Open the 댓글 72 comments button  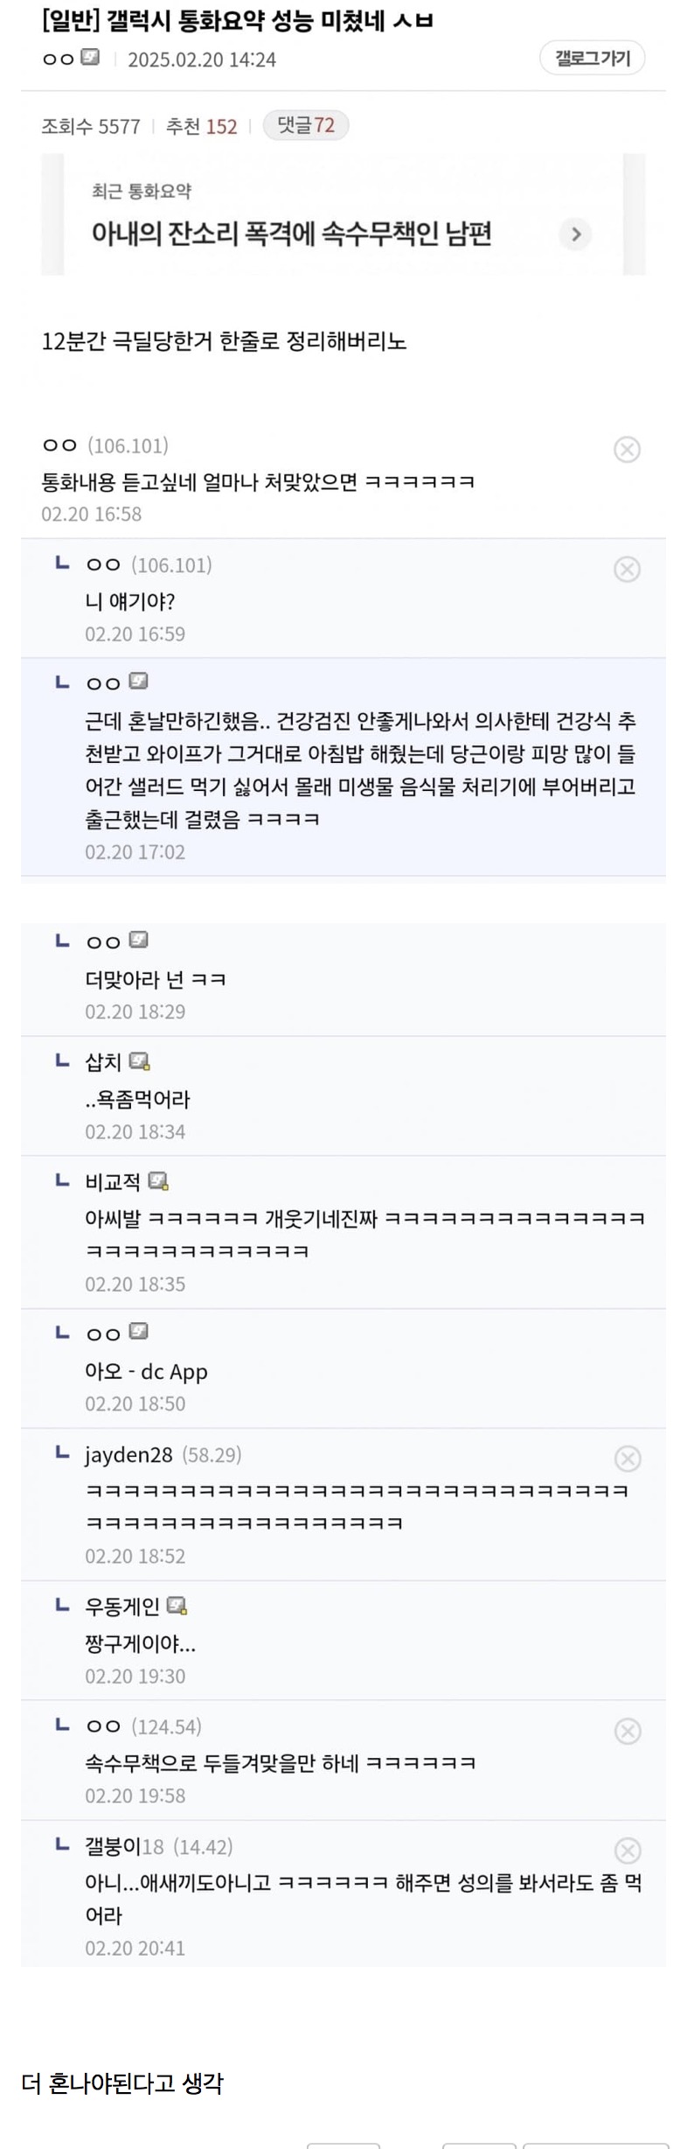(305, 126)
